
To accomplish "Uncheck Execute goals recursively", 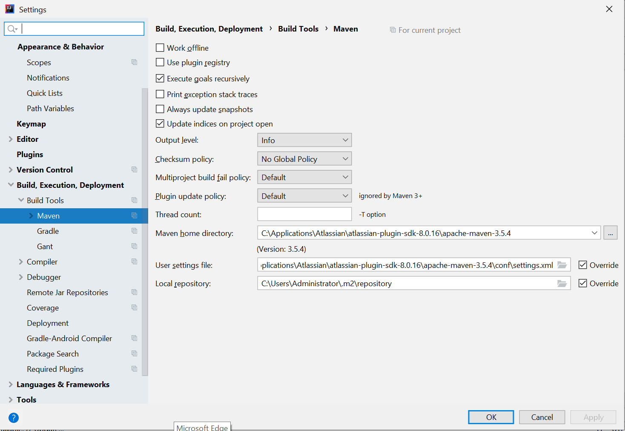I will [160, 78].
